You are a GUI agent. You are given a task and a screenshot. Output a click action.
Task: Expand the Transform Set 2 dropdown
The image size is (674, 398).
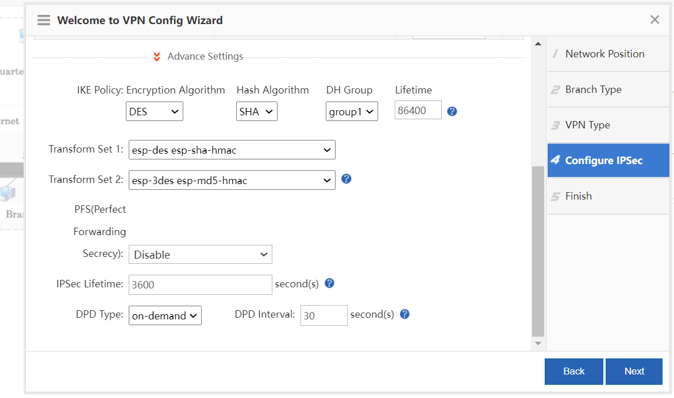tap(232, 181)
